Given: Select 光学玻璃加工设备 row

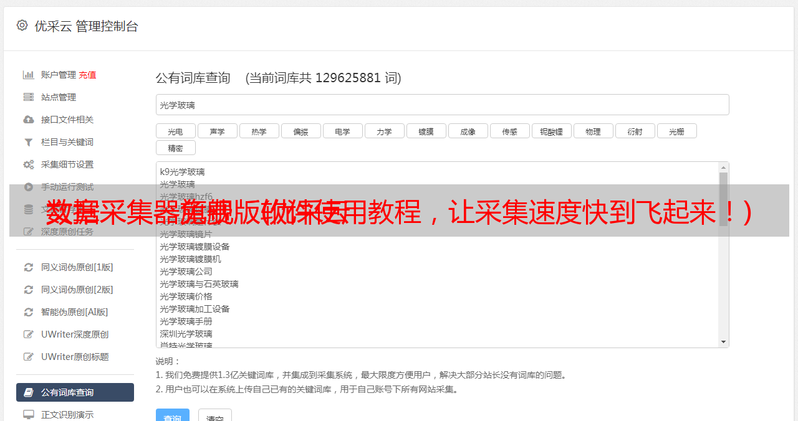Looking at the screenshot, I should click(195, 309).
